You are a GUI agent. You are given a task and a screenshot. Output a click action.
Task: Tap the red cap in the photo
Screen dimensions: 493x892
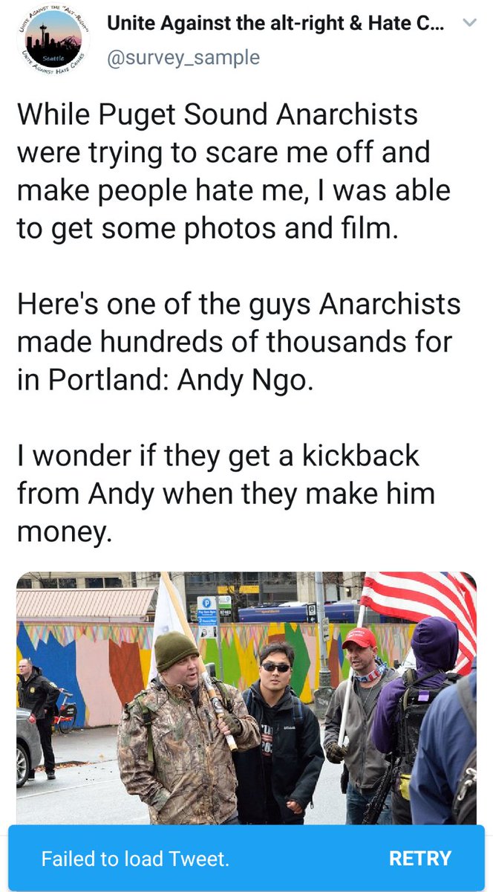point(359,638)
